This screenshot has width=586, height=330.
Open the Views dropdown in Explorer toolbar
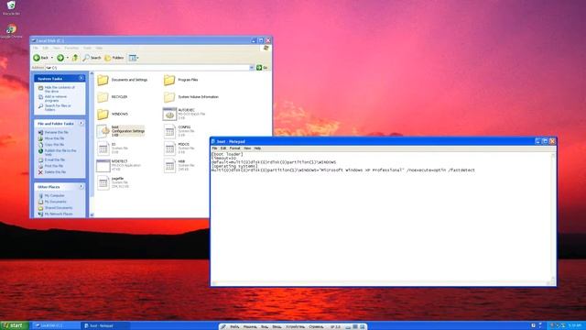(134, 58)
